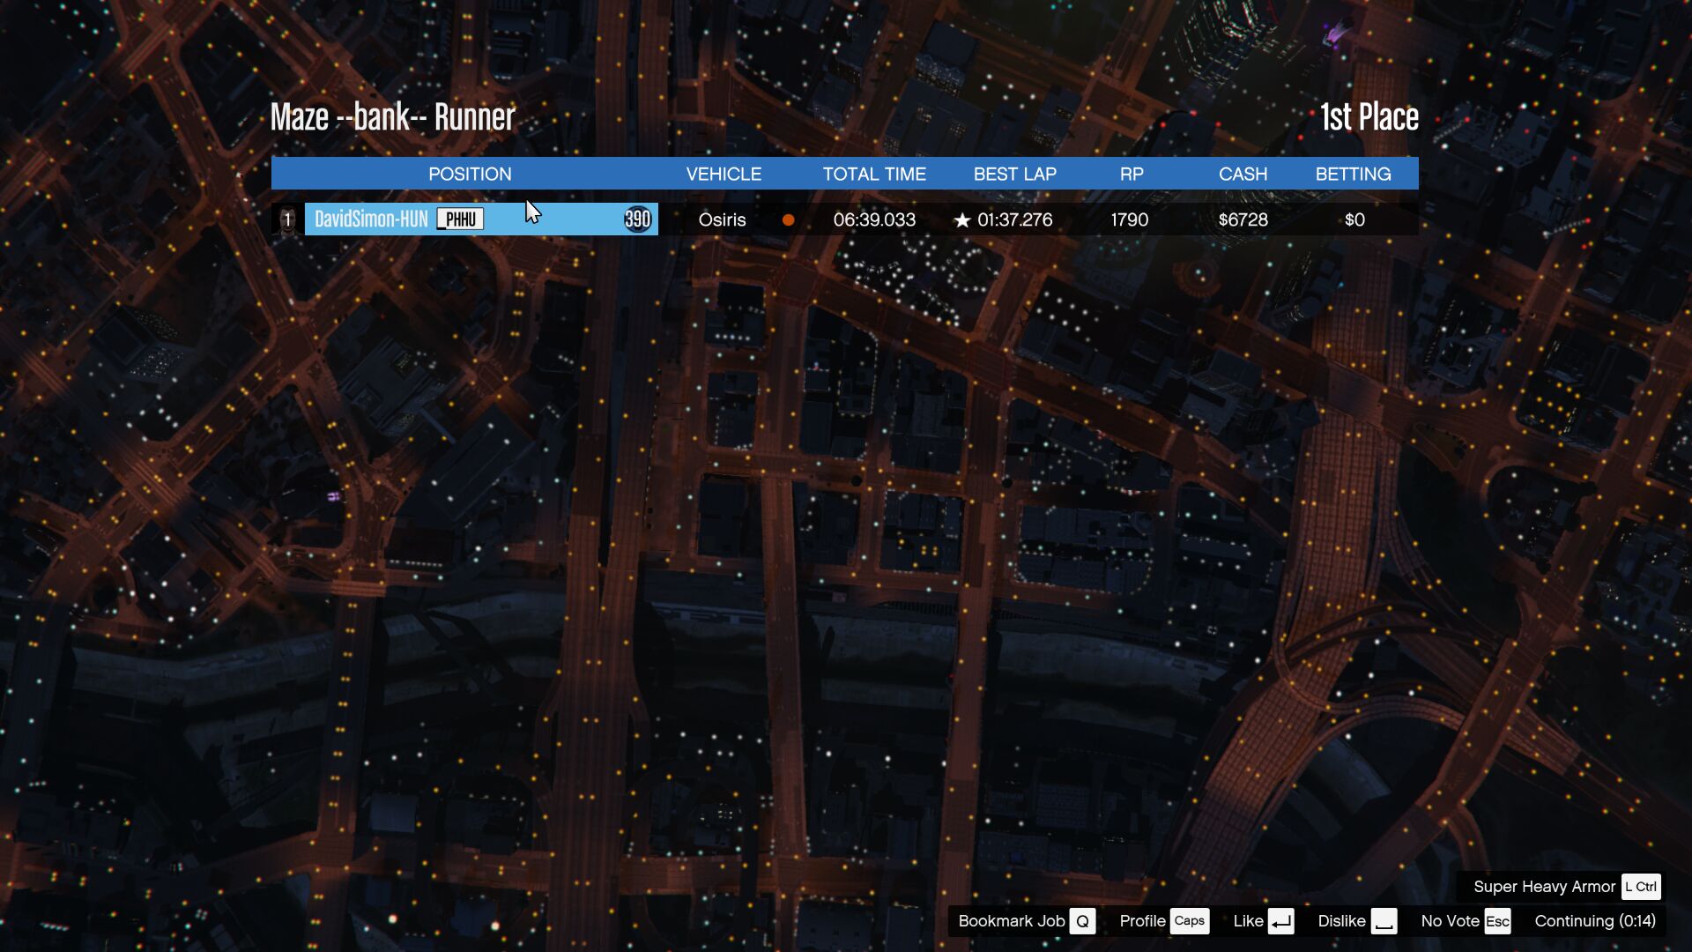This screenshot has height=952, width=1692.
Task: Click the CASH column header
Action: tap(1243, 174)
